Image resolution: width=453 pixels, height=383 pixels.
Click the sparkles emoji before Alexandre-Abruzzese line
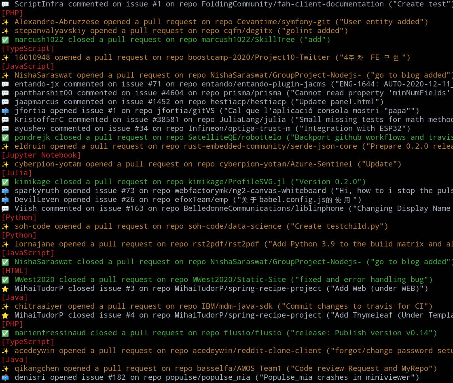[5, 22]
